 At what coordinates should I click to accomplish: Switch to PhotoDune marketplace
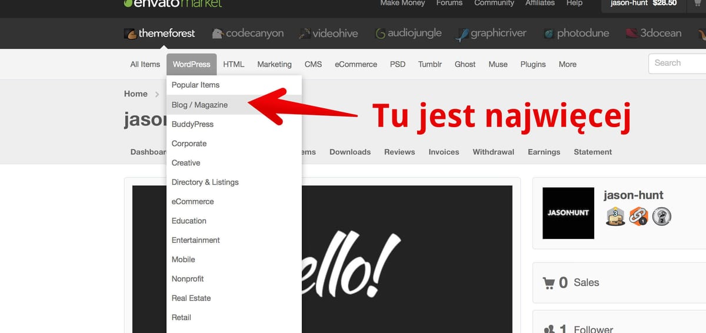(576, 34)
